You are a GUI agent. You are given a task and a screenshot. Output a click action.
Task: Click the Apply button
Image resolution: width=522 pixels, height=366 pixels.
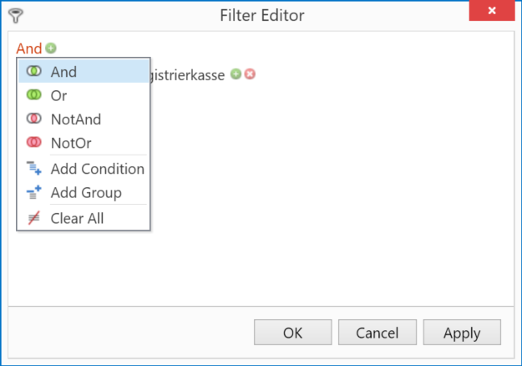pyautogui.click(x=462, y=333)
